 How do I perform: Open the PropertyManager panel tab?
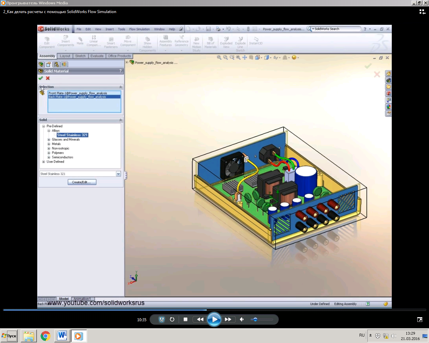49,64
